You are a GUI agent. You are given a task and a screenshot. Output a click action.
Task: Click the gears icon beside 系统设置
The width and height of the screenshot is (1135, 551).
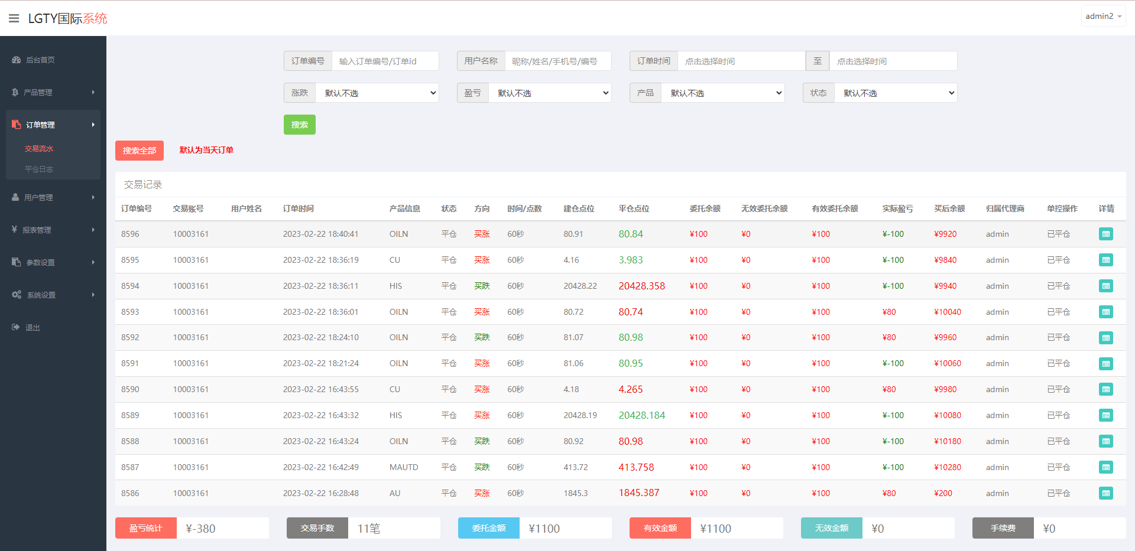tap(17, 295)
